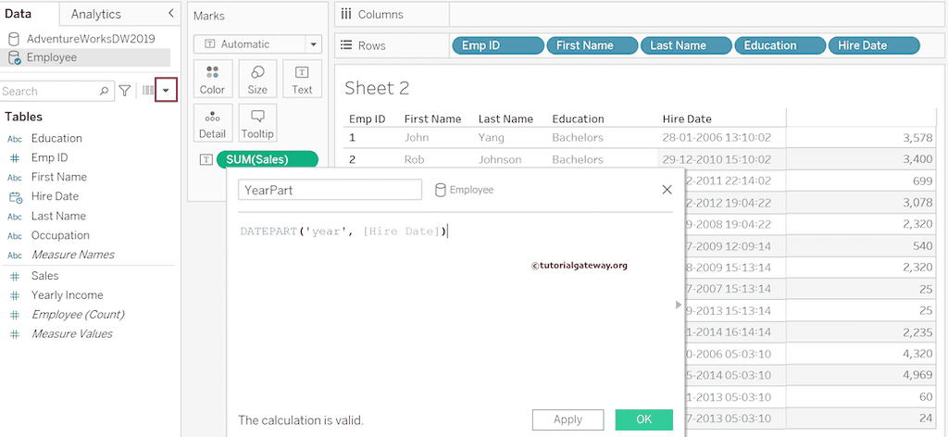Click the cell showing John
948x437 pixels.
tap(417, 138)
